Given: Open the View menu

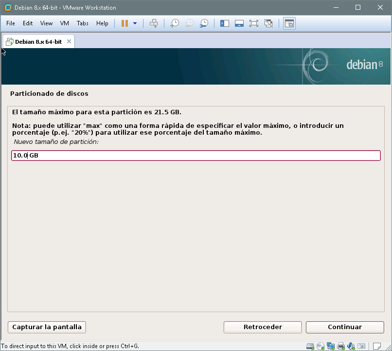Looking at the screenshot, I should (x=46, y=23).
